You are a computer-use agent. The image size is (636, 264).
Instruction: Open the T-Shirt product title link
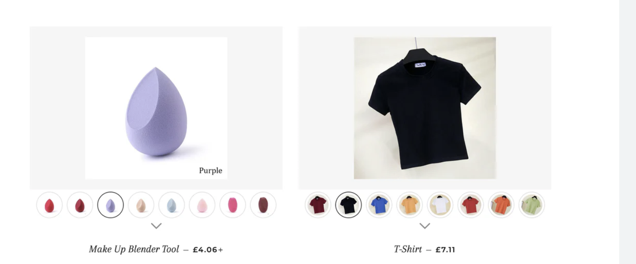tap(408, 249)
